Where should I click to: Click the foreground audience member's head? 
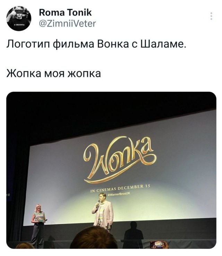coord(94,238)
